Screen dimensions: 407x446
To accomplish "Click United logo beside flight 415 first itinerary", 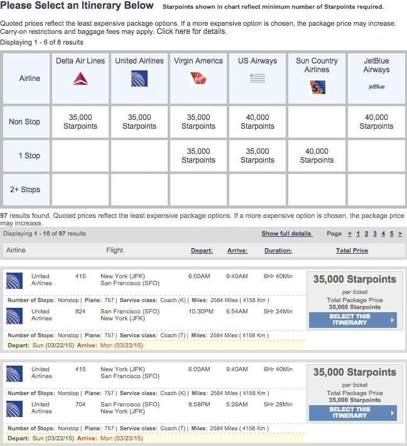I will pos(14,281).
